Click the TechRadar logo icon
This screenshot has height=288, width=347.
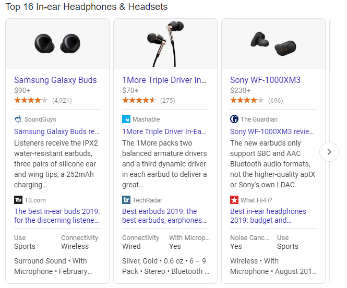(126, 200)
